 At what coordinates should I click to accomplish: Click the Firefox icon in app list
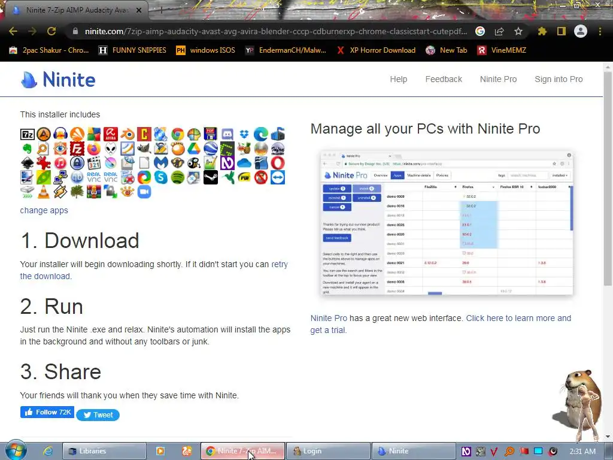point(94,149)
